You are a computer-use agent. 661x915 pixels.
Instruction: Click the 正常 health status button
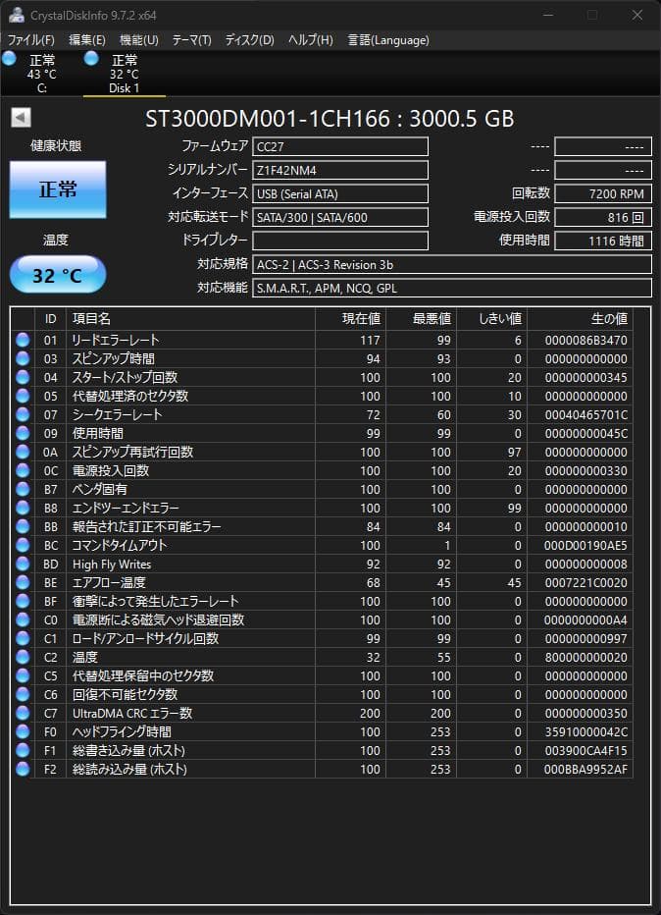point(58,189)
